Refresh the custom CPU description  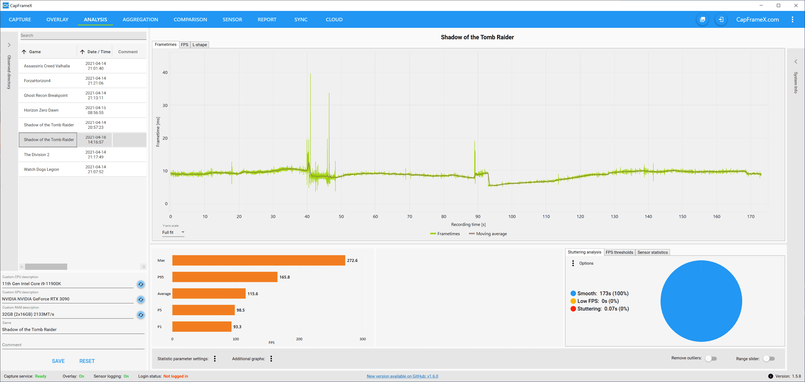141,284
